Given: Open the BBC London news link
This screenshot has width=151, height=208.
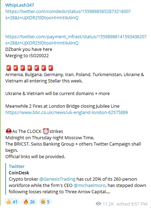Looking at the screenshot, I should pyautogui.click(x=67, y=113).
